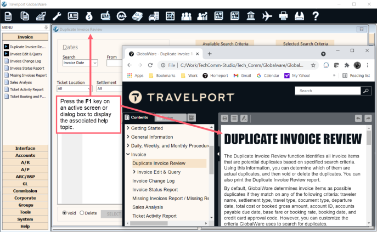Open the GL ledger book icon

pos(138,16)
